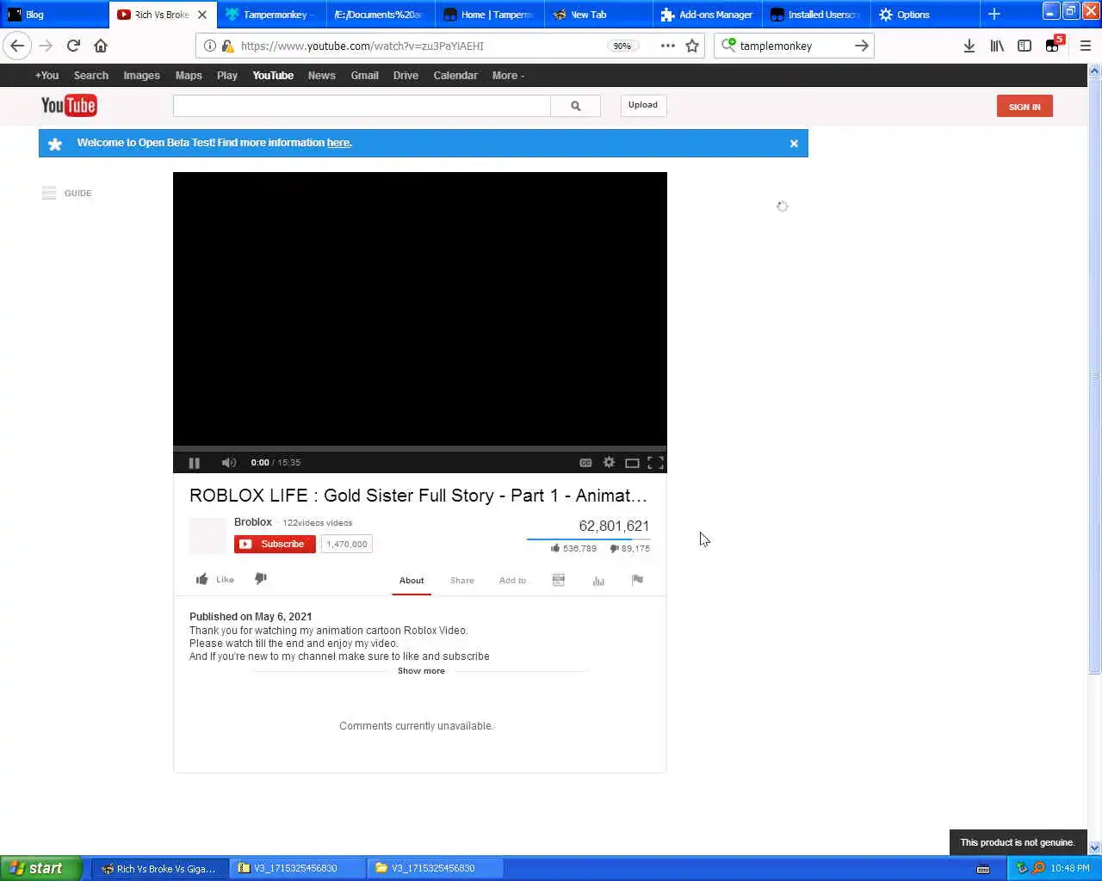Open Gmail in the Google bar
The image size is (1102, 881).
coord(364,76)
